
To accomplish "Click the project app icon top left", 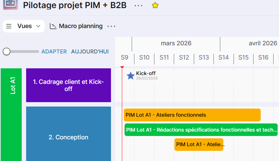I will coord(10,5).
